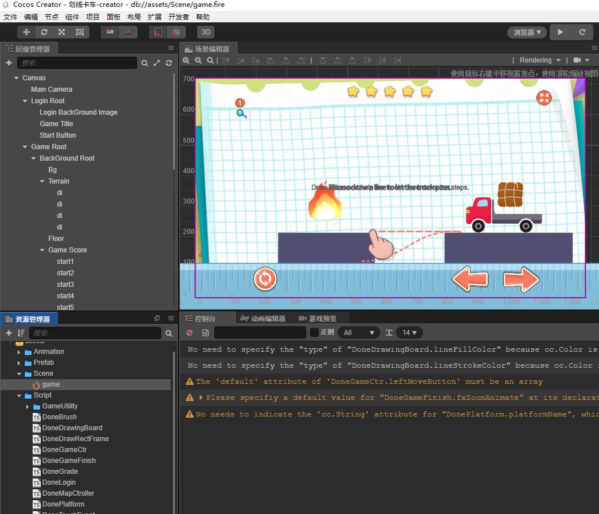Collapse the Game Score node in the hierarchy

(x=41, y=250)
